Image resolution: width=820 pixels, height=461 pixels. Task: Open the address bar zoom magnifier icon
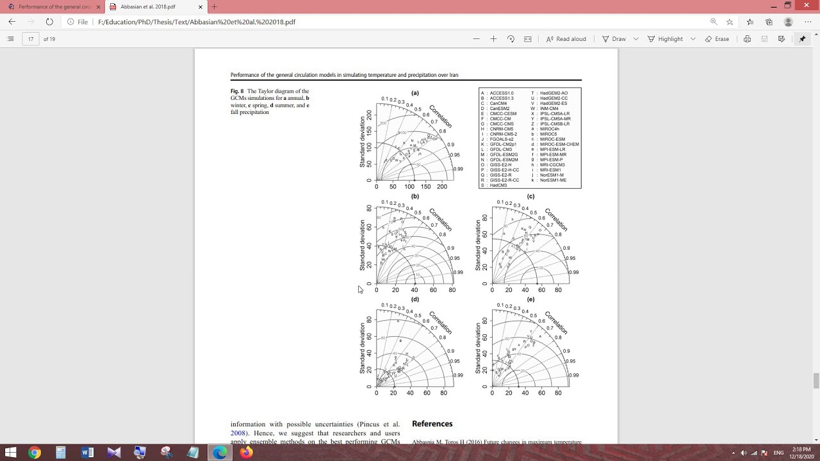click(x=713, y=22)
